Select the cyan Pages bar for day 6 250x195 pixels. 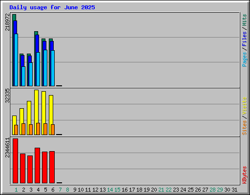click(x=53, y=68)
